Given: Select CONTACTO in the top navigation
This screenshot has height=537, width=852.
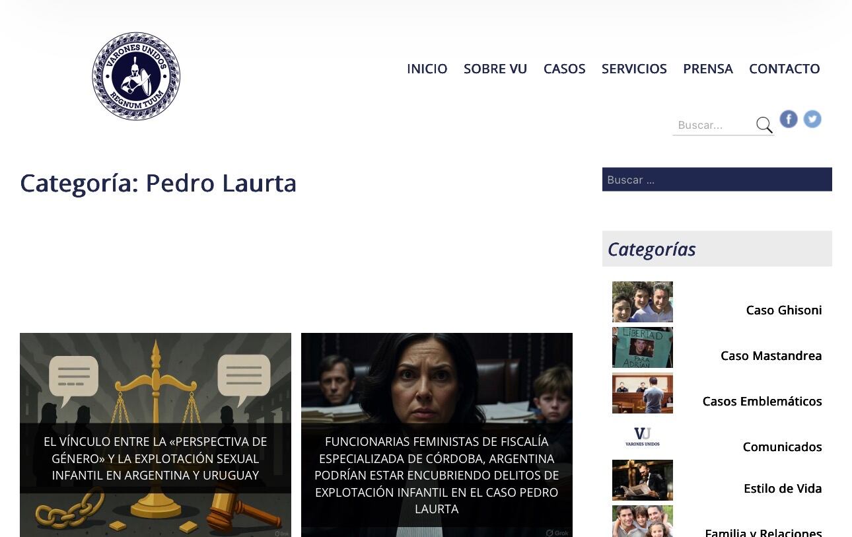Looking at the screenshot, I should coord(784,69).
